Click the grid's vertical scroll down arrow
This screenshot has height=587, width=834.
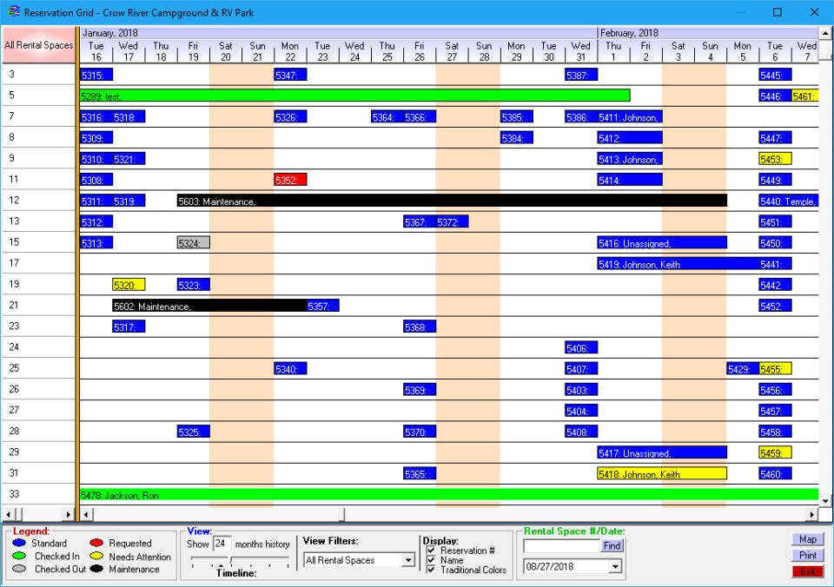pyautogui.click(x=825, y=500)
